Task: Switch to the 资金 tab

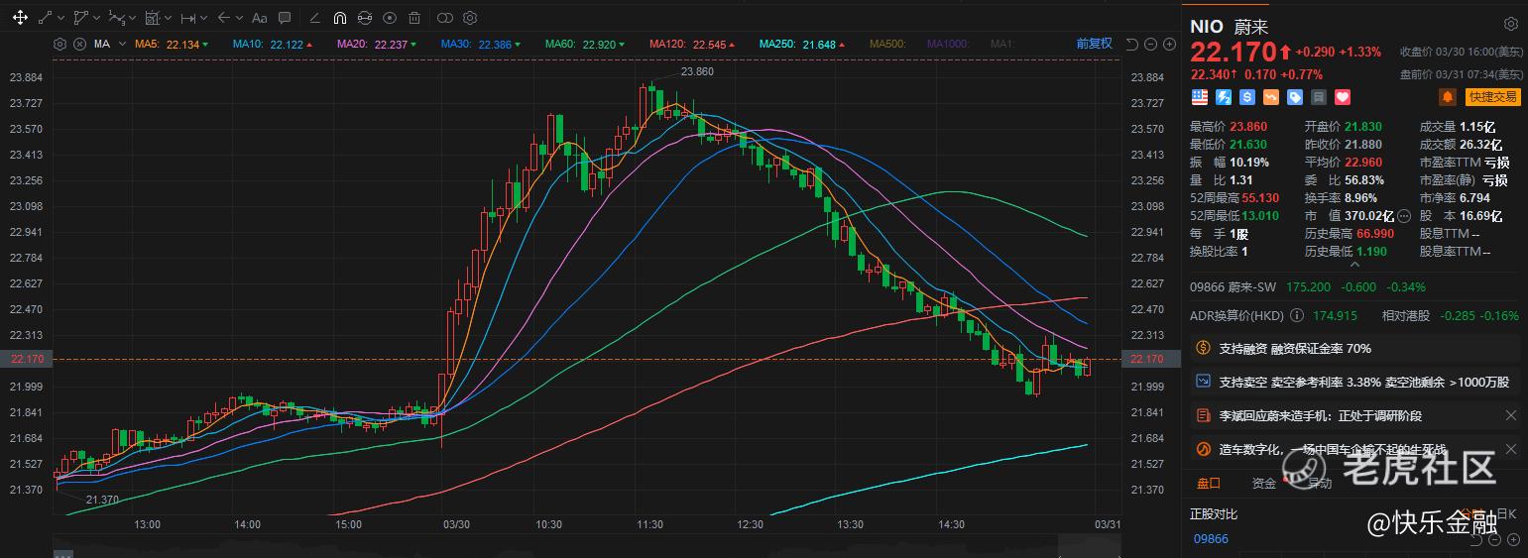Action: coord(1264,483)
